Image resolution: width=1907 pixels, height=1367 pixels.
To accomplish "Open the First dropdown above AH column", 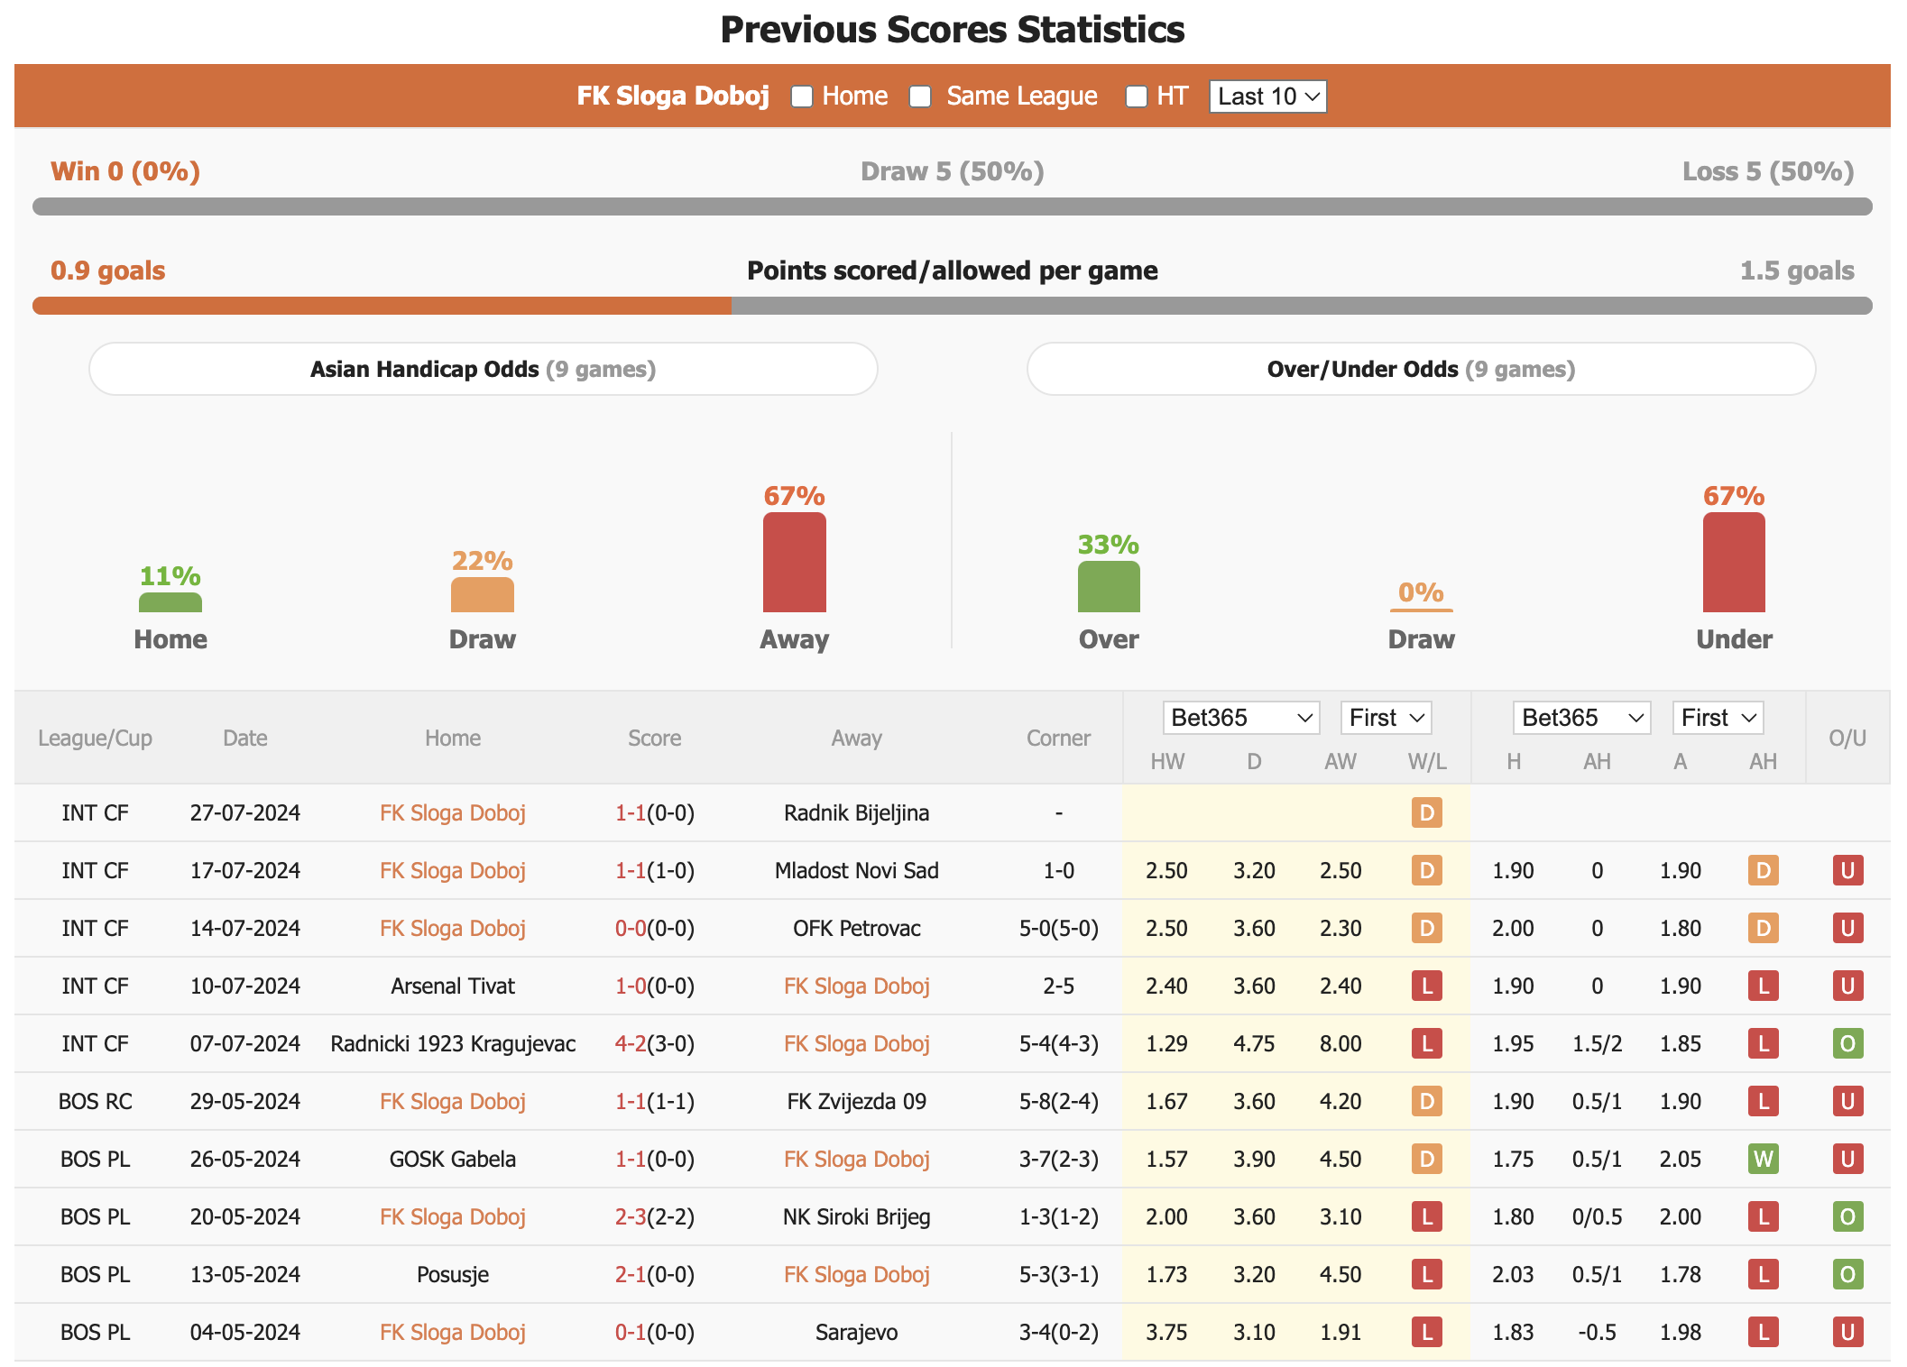I will coord(1718,718).
